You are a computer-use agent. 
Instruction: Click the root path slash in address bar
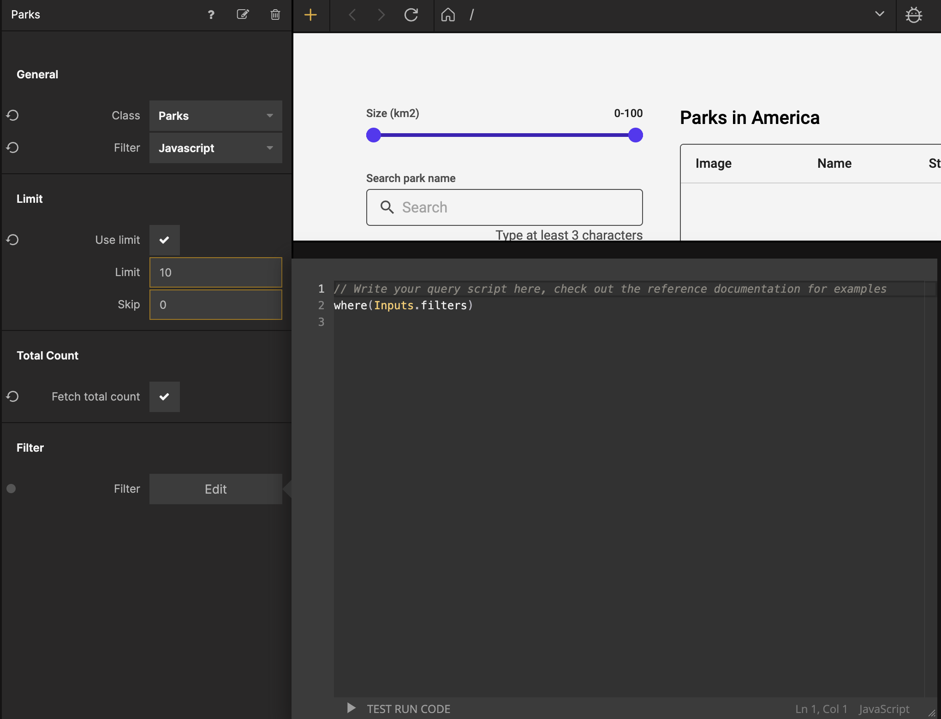(472, 15)
